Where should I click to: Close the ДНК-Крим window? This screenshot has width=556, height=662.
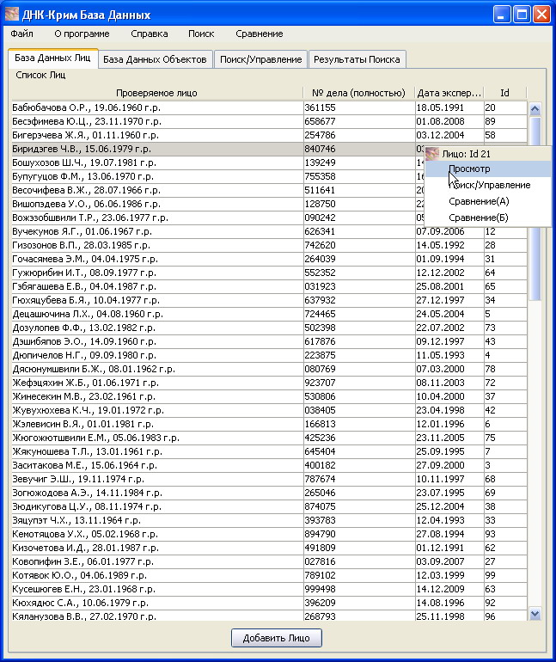point(541,15)
